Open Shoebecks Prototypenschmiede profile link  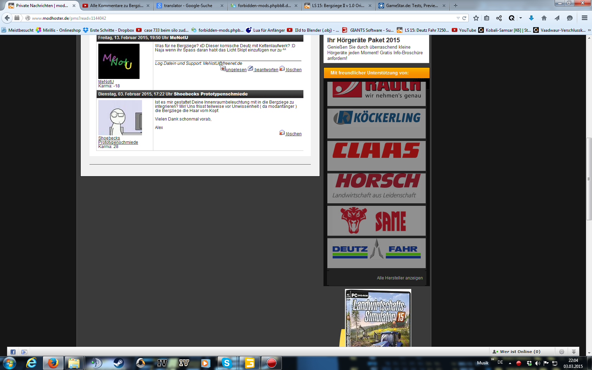[x=118, y=140]
